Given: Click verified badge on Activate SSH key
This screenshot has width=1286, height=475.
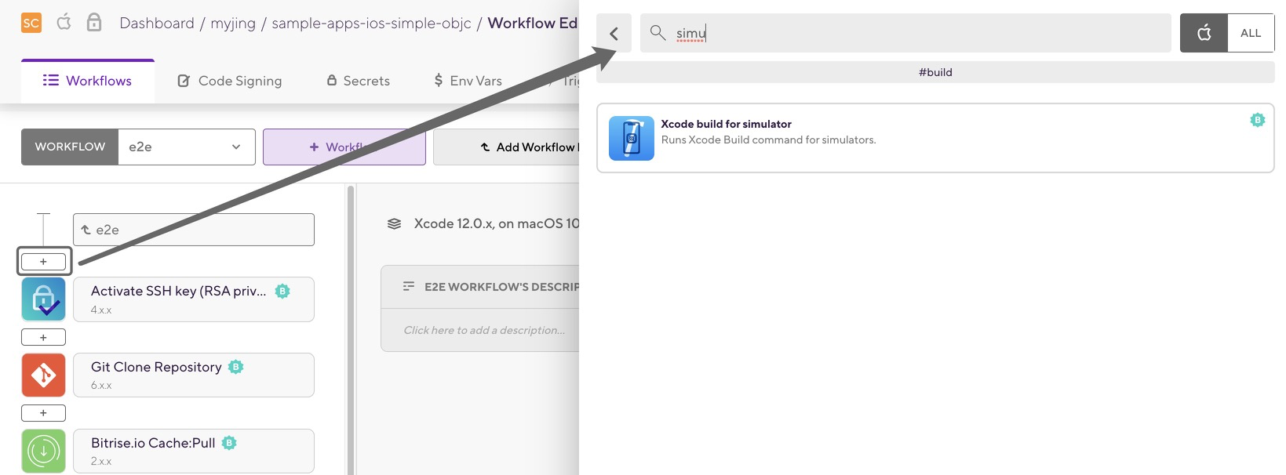Looking at the screenshot, I should pos(282,291).
